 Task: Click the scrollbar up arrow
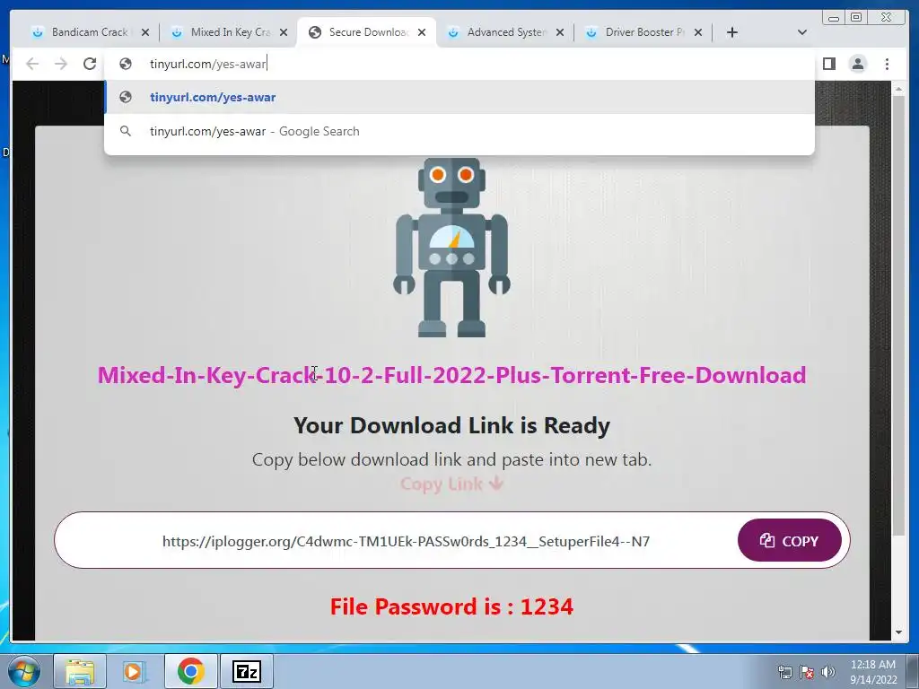pyautogui.click(x=898, y=89)
